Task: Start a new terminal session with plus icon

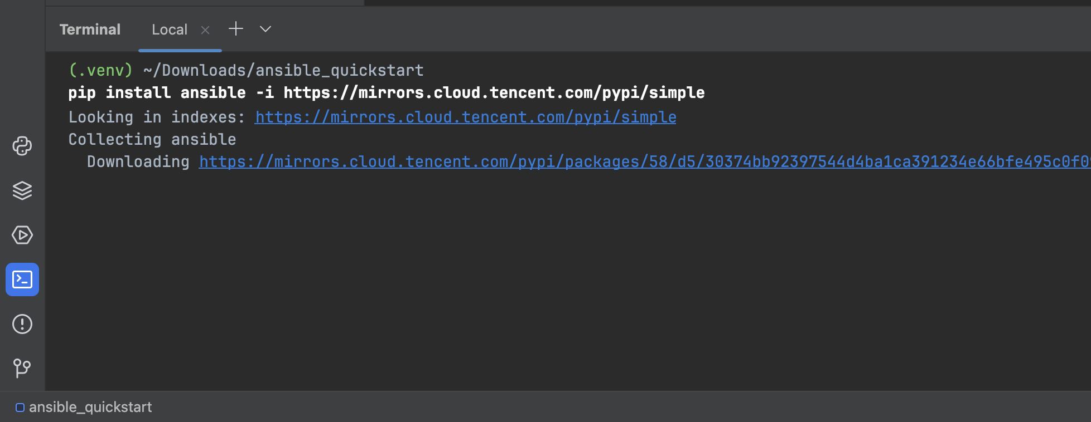Action: pos(236,29)
